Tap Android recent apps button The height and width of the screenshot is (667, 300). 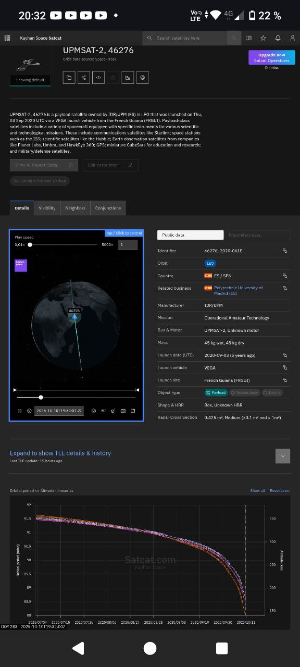[222, 648]
